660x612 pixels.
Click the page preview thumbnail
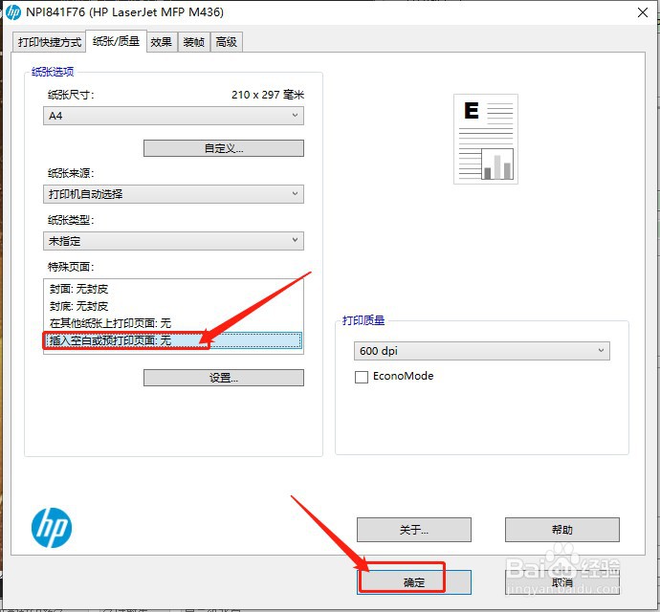[486, 140]
